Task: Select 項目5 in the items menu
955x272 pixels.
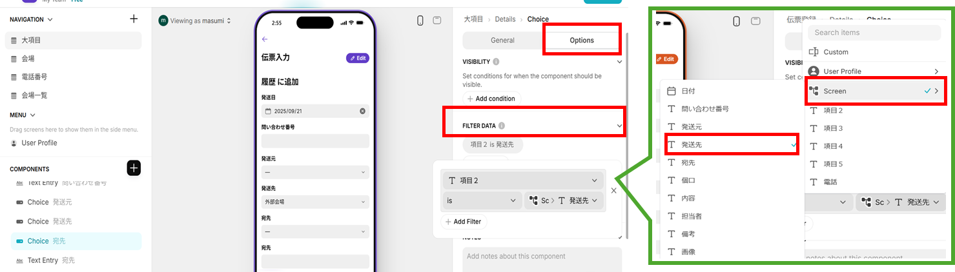Action: pos(875,164)
